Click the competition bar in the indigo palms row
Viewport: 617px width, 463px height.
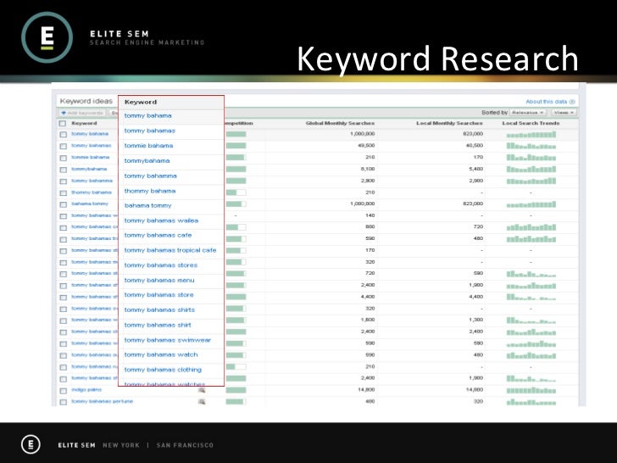pos(236,390)
